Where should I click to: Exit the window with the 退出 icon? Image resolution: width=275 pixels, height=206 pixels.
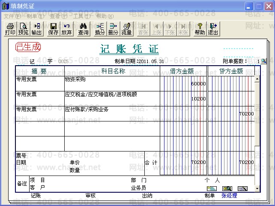213,29
